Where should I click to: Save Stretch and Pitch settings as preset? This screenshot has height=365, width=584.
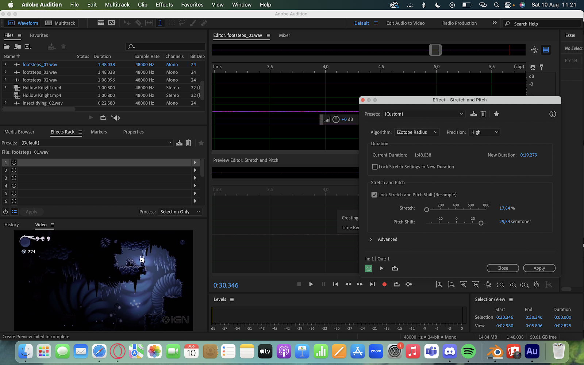click(x=473, y=114)
